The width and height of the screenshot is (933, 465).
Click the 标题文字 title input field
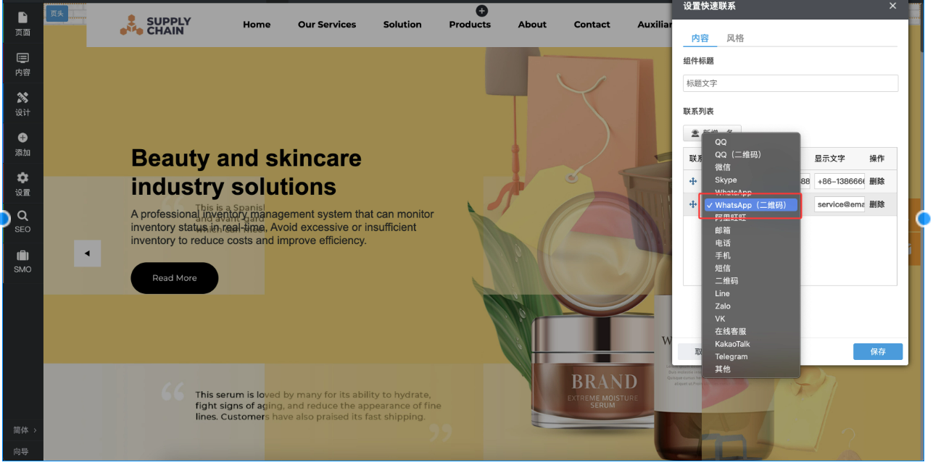coord(790,83)
